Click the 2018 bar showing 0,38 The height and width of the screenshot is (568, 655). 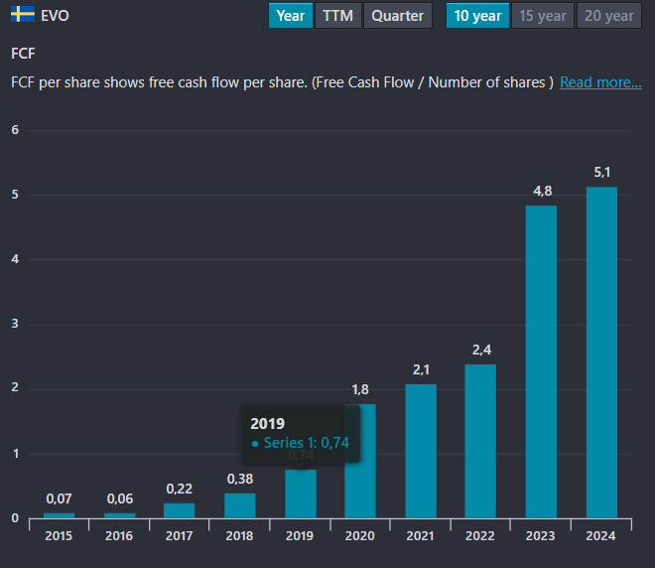pos(239,505)
